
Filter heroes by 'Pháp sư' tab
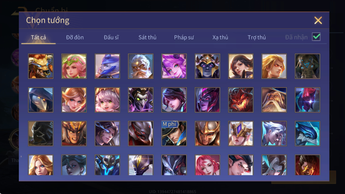184,37
